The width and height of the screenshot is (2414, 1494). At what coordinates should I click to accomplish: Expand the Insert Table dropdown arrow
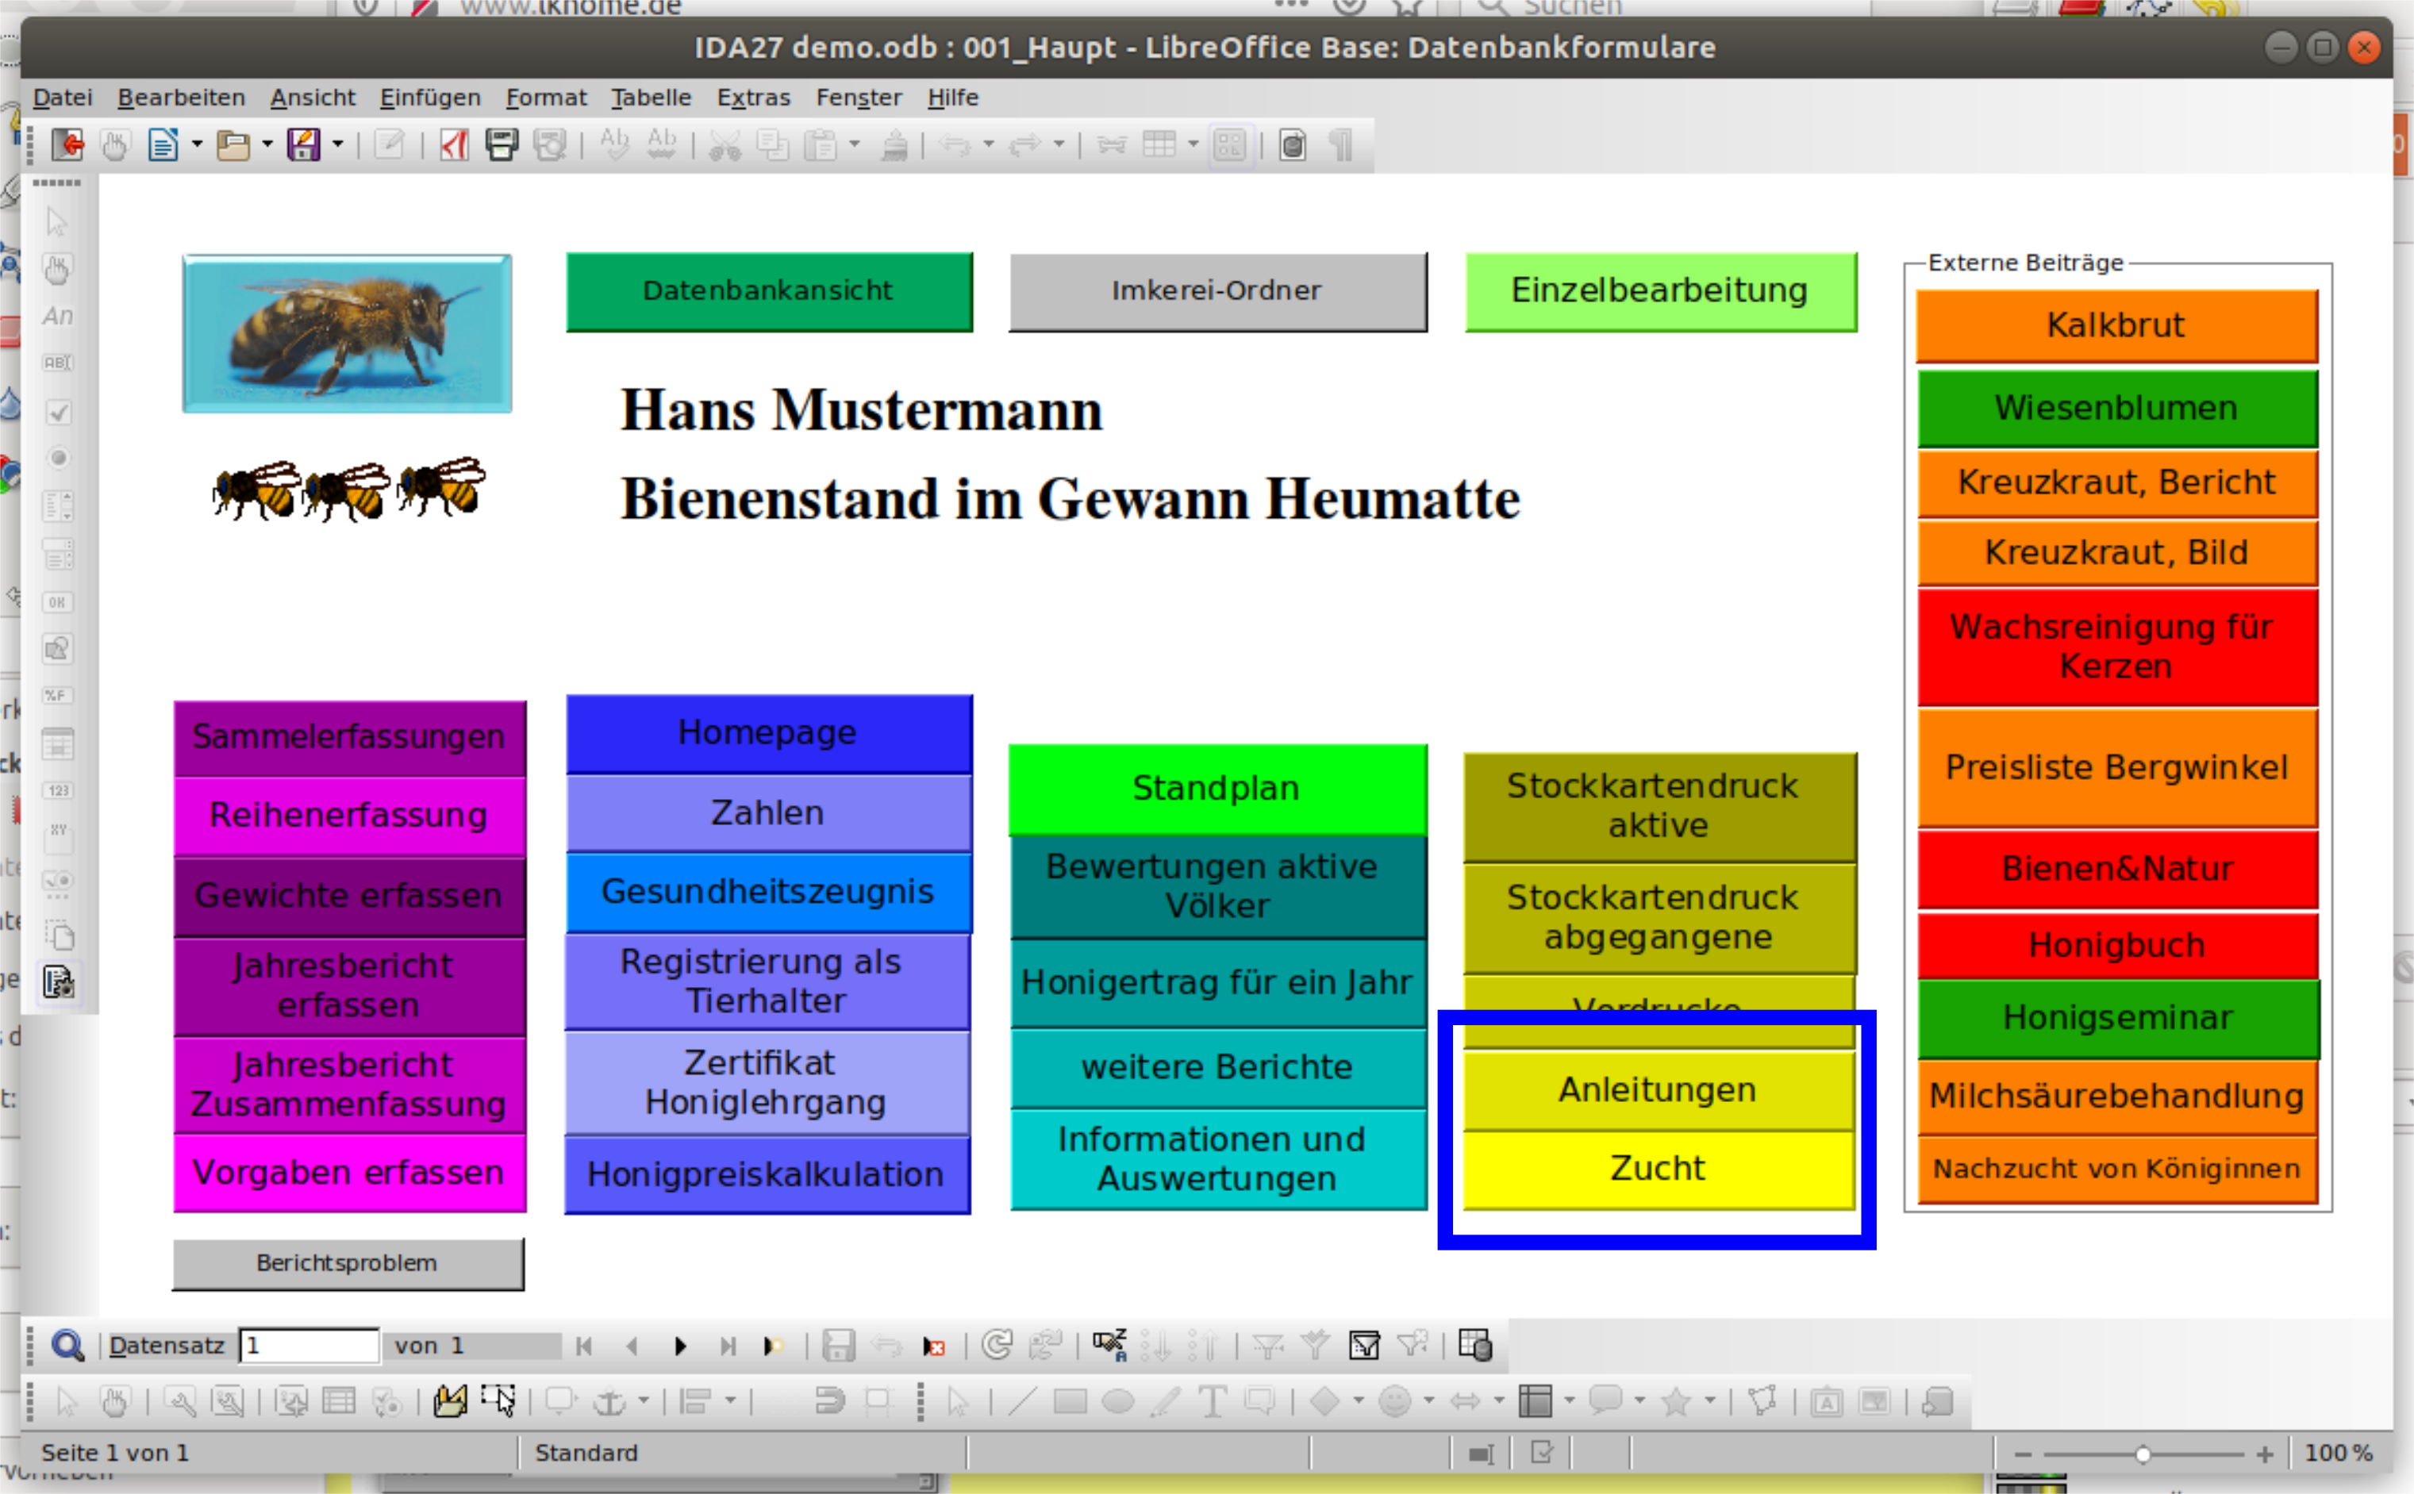(x=1193, y=145)
